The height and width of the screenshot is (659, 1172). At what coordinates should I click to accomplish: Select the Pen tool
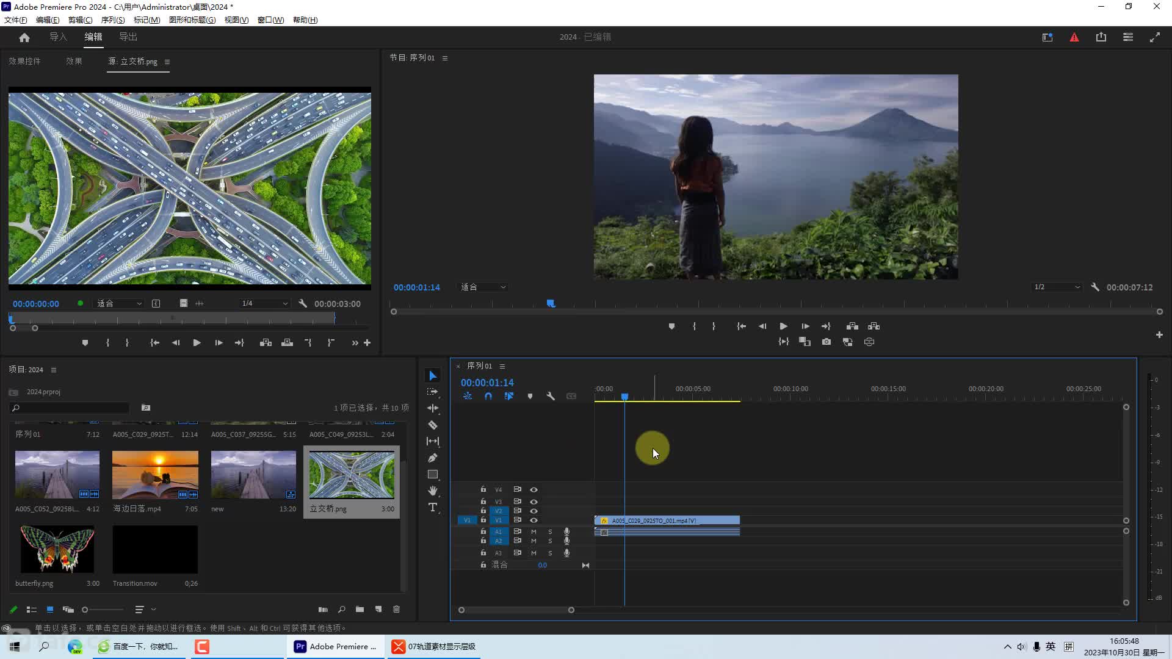[x=433, y=458]
